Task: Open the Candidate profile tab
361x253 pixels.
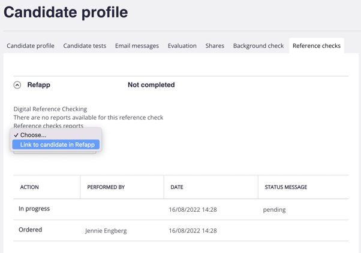Action: point(31,45)
